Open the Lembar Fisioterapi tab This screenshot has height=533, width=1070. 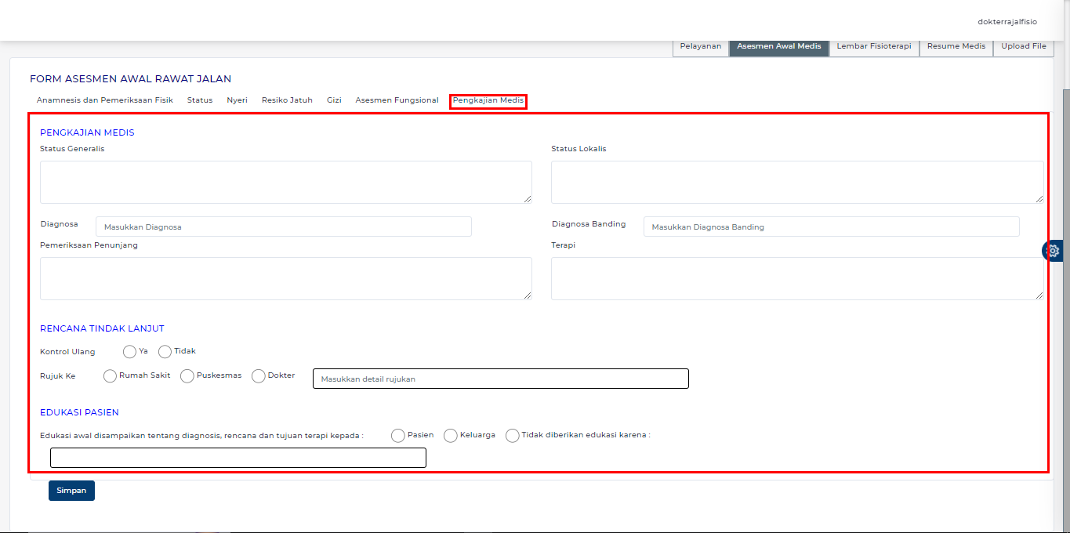tap(873, 47)
